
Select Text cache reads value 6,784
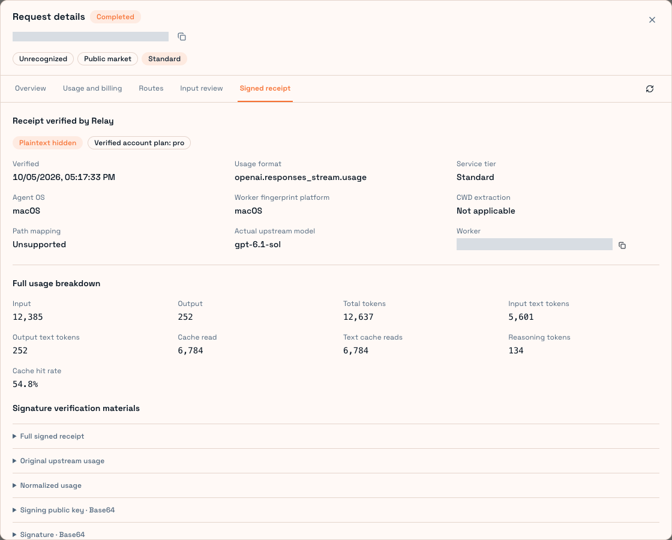(356, 350)
